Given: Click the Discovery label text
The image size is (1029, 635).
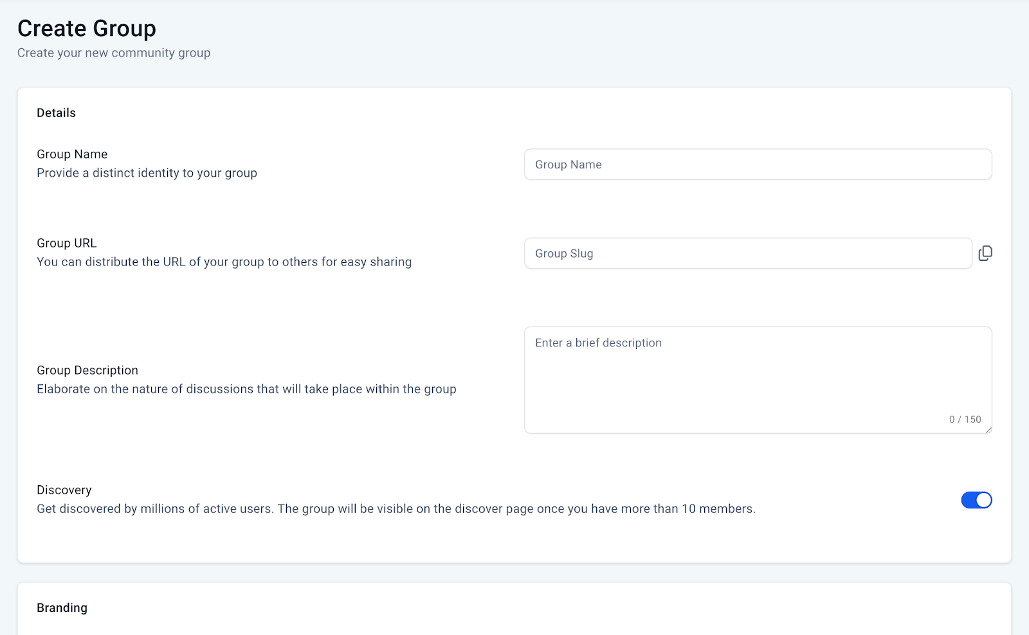Looking at the screenshot, I should pos(64,489).
